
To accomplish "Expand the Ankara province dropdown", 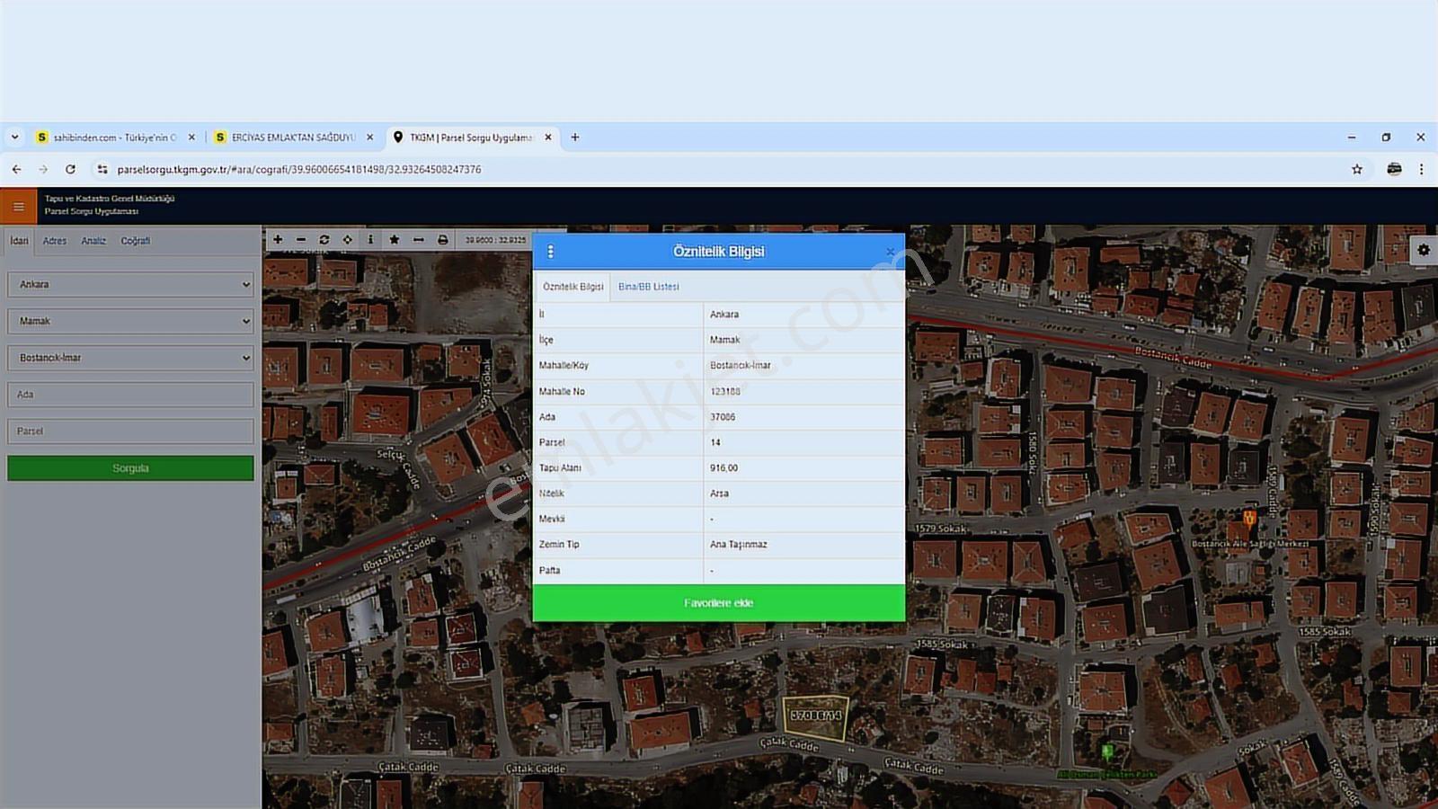I will tap(130, 284).
